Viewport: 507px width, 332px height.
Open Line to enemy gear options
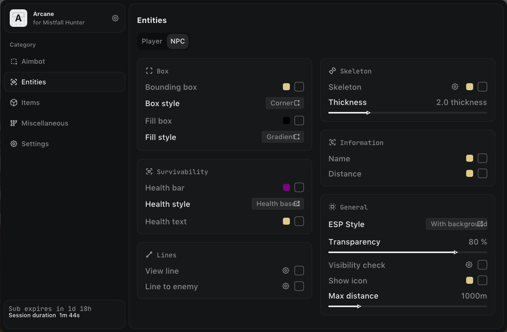point(286,286)
